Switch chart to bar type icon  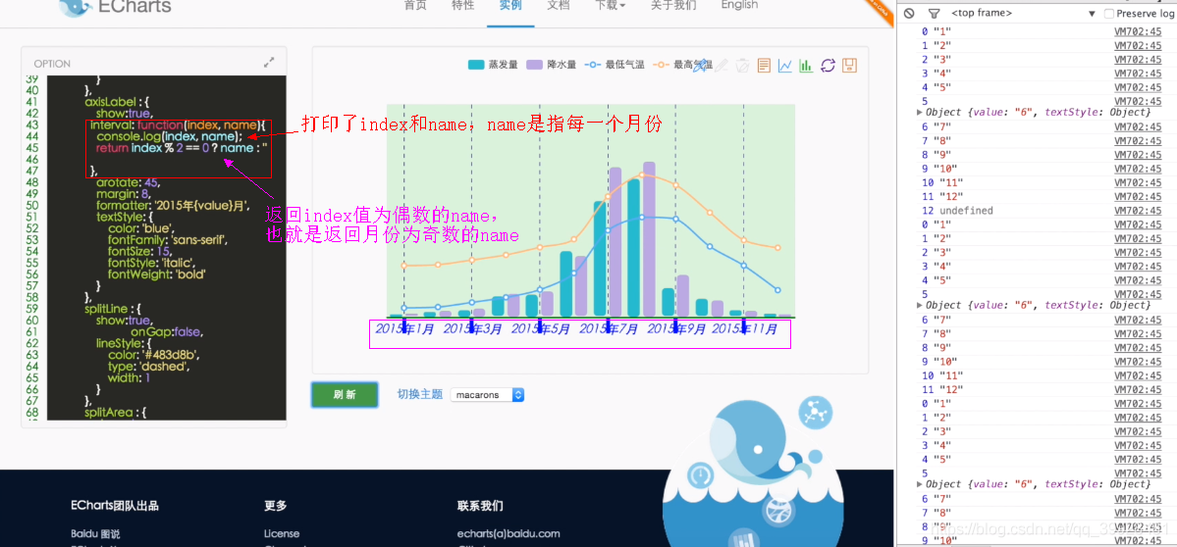(806, 66)
